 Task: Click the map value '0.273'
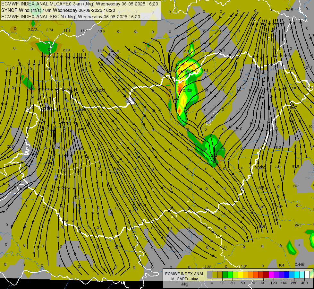point(32,29)
